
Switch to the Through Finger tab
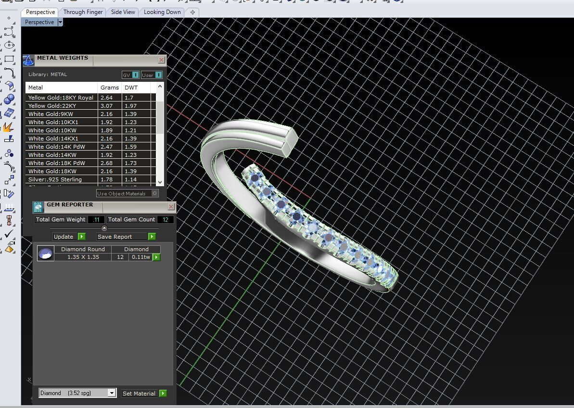point(83,12)
